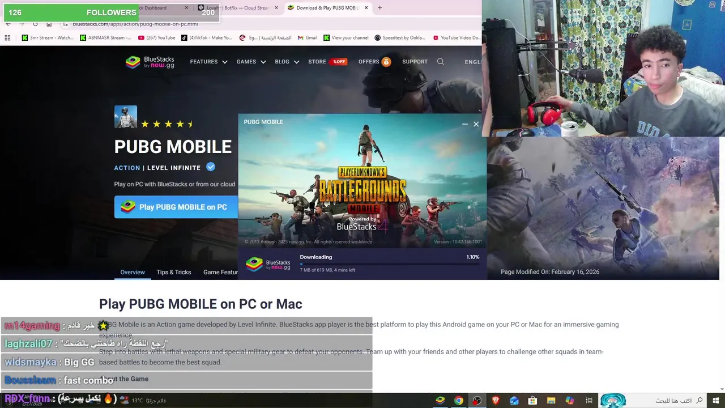
Task: Click the Windows Start button
Action: (716, 401)
